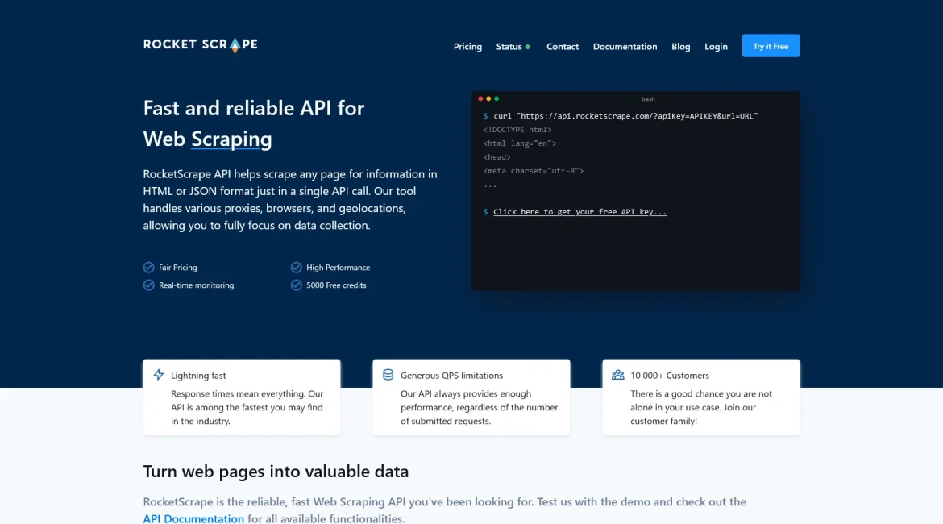This screenshot has width=943, height=524.
Task: Click the lightning bolt icon
Action: tap(158, 375)
